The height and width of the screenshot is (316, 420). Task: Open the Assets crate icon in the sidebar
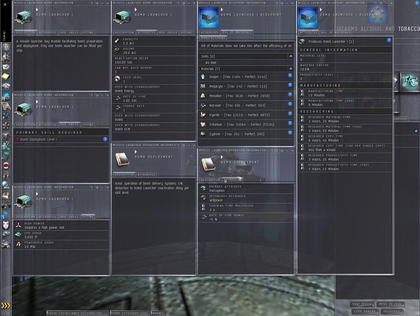pos(6,136)
